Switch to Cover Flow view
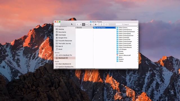The height and width of the screenshot is (101, 180). click(x=87, y=24)
